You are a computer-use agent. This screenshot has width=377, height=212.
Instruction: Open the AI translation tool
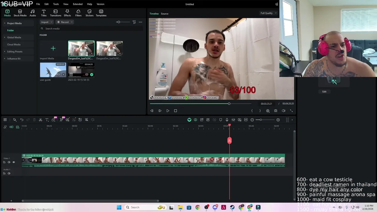tap(86, 120)
